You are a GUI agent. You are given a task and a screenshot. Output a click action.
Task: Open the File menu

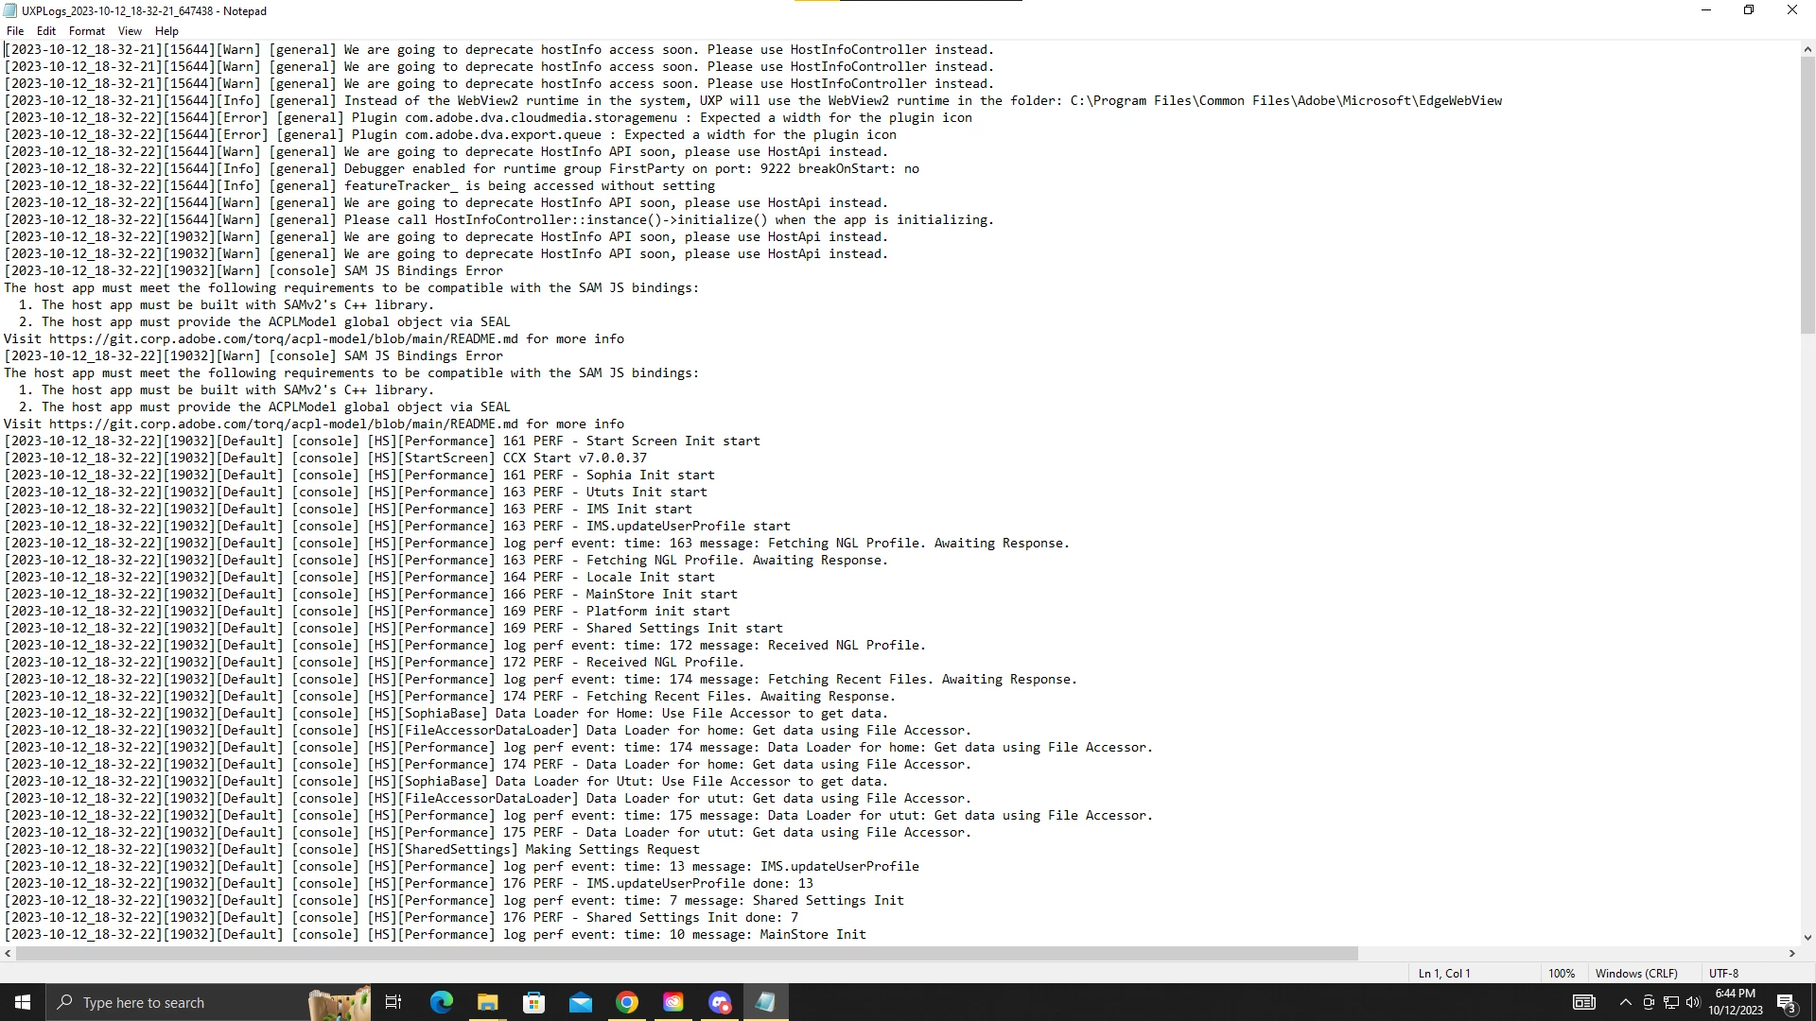pos(15,31)
